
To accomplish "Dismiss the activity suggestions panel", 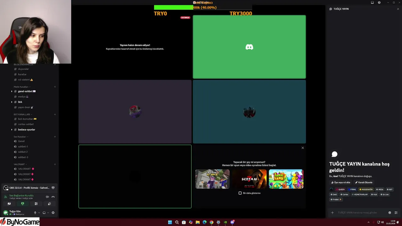I will coord(303,148).
